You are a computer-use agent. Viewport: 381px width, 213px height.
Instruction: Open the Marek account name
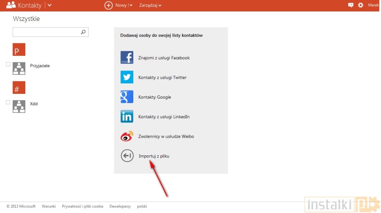pos(373,5)
